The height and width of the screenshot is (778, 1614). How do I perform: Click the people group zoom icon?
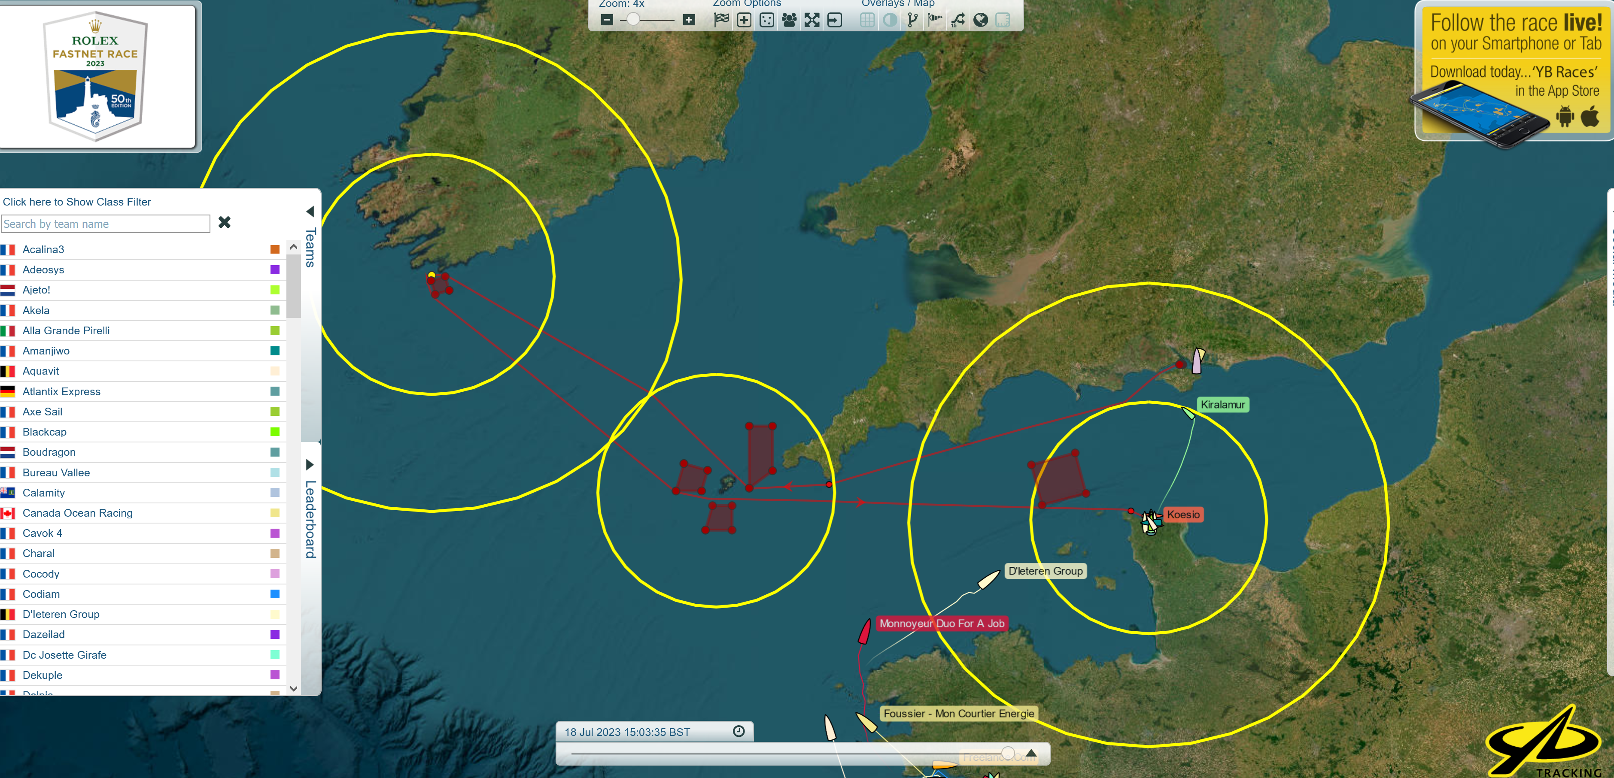pyautogui.click(x=789, y=20)
